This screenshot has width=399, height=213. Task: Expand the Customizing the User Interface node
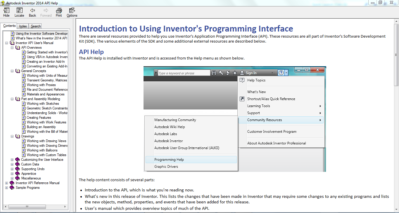(12, 160)
